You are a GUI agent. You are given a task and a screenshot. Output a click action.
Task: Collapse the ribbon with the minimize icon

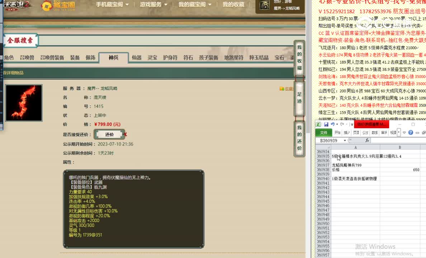pos(417,132)
